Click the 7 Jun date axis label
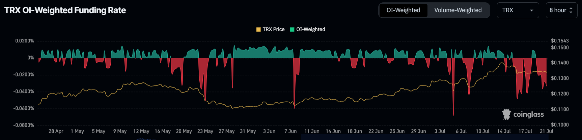 [x=290, y=131]
